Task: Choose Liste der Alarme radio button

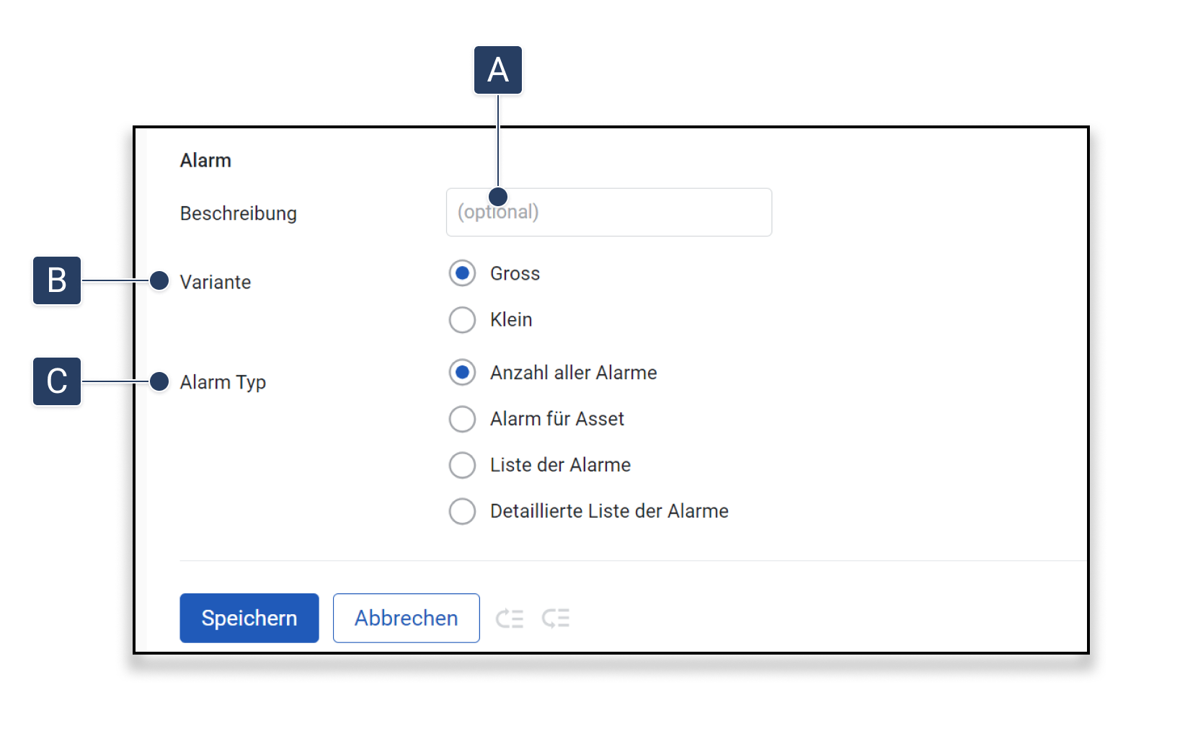Action: [462, 465]
